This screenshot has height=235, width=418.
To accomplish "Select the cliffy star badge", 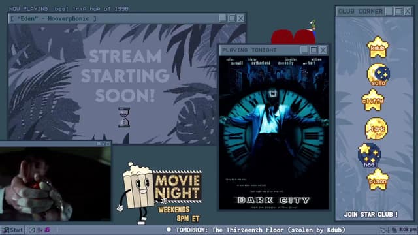I will (372, 100).
